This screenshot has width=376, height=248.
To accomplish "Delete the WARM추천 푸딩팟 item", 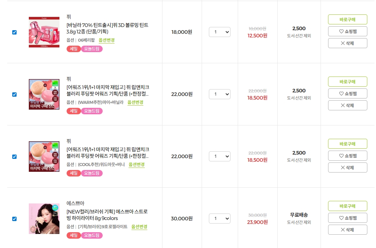I will pos(348,105).
